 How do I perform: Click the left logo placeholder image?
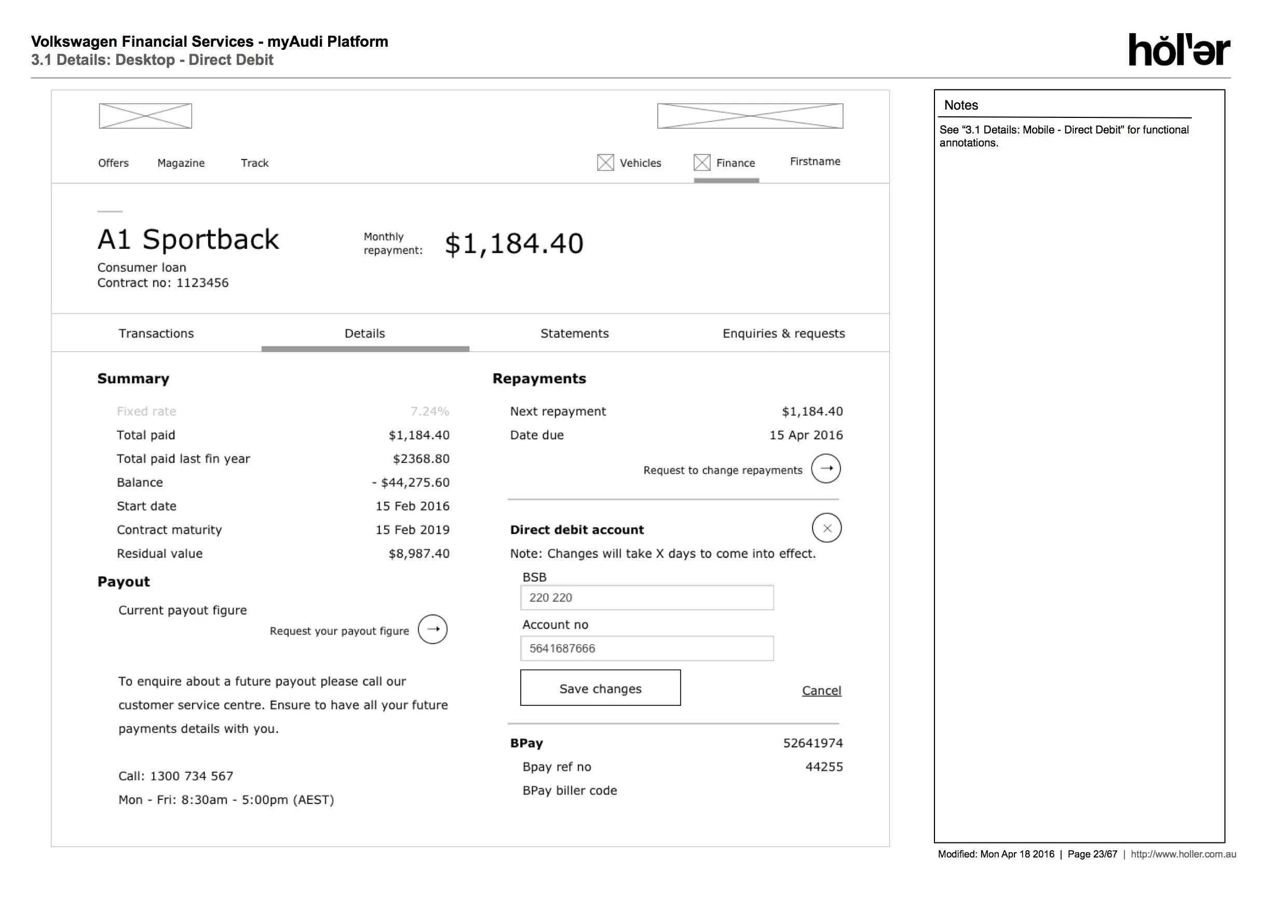pos(145,116)
